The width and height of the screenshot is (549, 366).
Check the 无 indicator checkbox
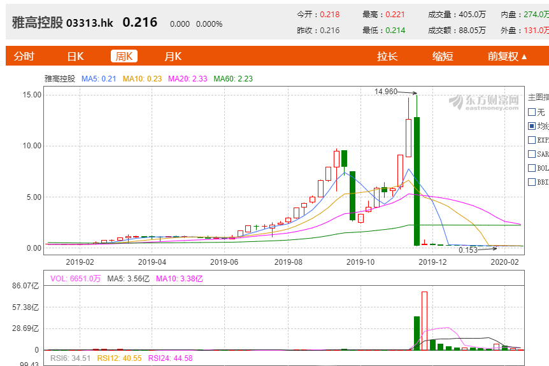click(x=532, y=112)
